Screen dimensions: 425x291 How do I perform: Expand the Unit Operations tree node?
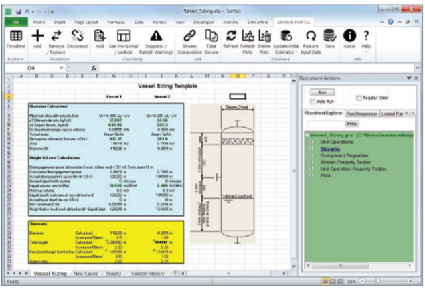point(311,142)
